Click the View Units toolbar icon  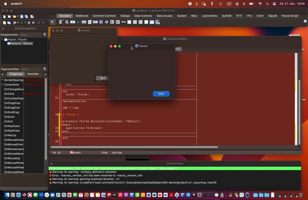click(4, 23)
